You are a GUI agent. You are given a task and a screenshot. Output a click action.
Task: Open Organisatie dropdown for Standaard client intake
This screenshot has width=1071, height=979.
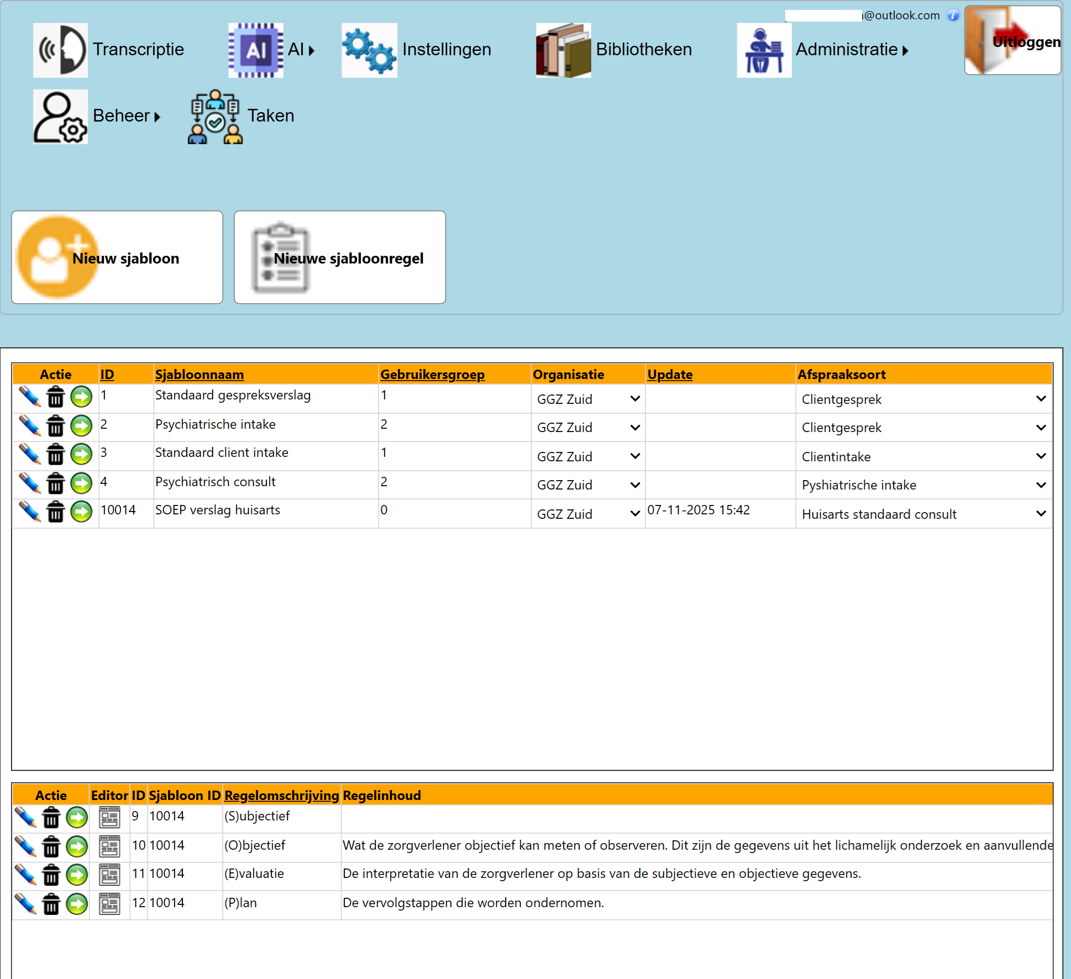click(x=588, y=456)
